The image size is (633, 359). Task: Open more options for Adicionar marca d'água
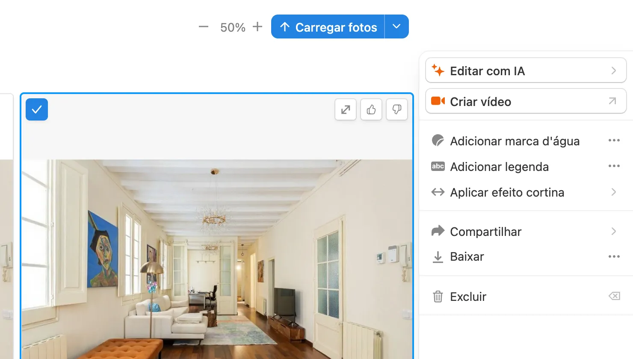point(614,140)
